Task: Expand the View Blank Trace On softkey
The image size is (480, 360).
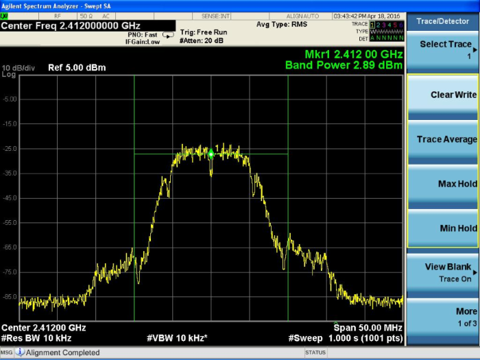Action: pyautogui.click(x=443, y=272)
